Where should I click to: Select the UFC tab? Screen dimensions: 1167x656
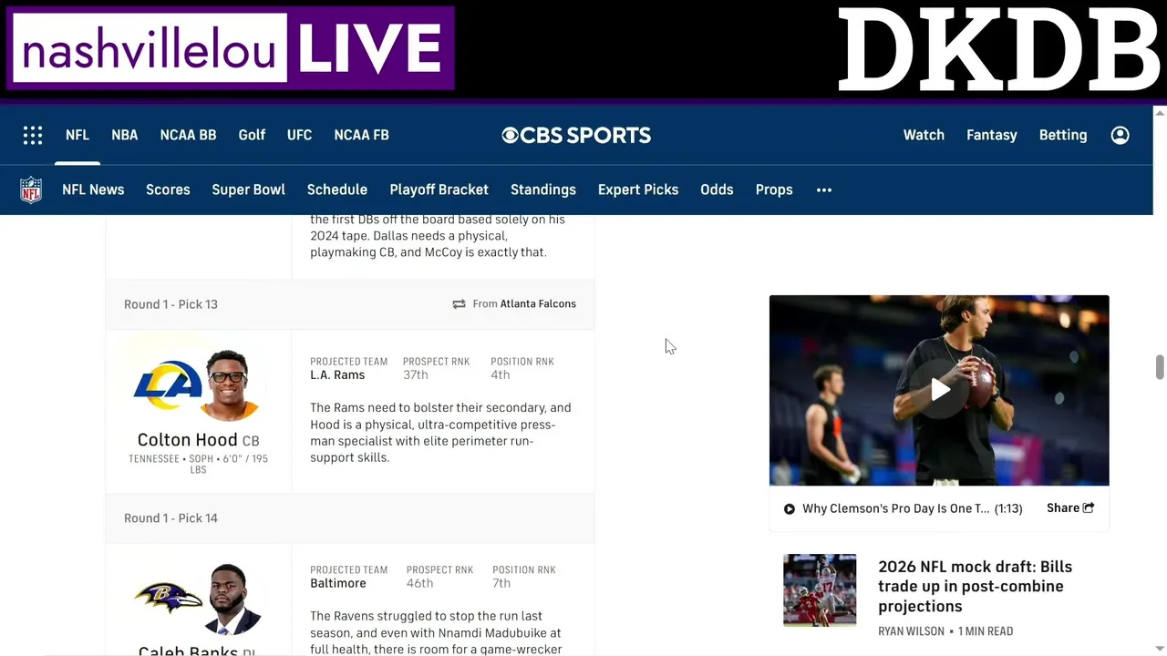[x=299, y=135]
